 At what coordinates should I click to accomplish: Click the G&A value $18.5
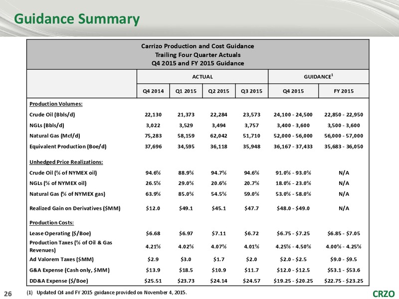tap(186, 270)
